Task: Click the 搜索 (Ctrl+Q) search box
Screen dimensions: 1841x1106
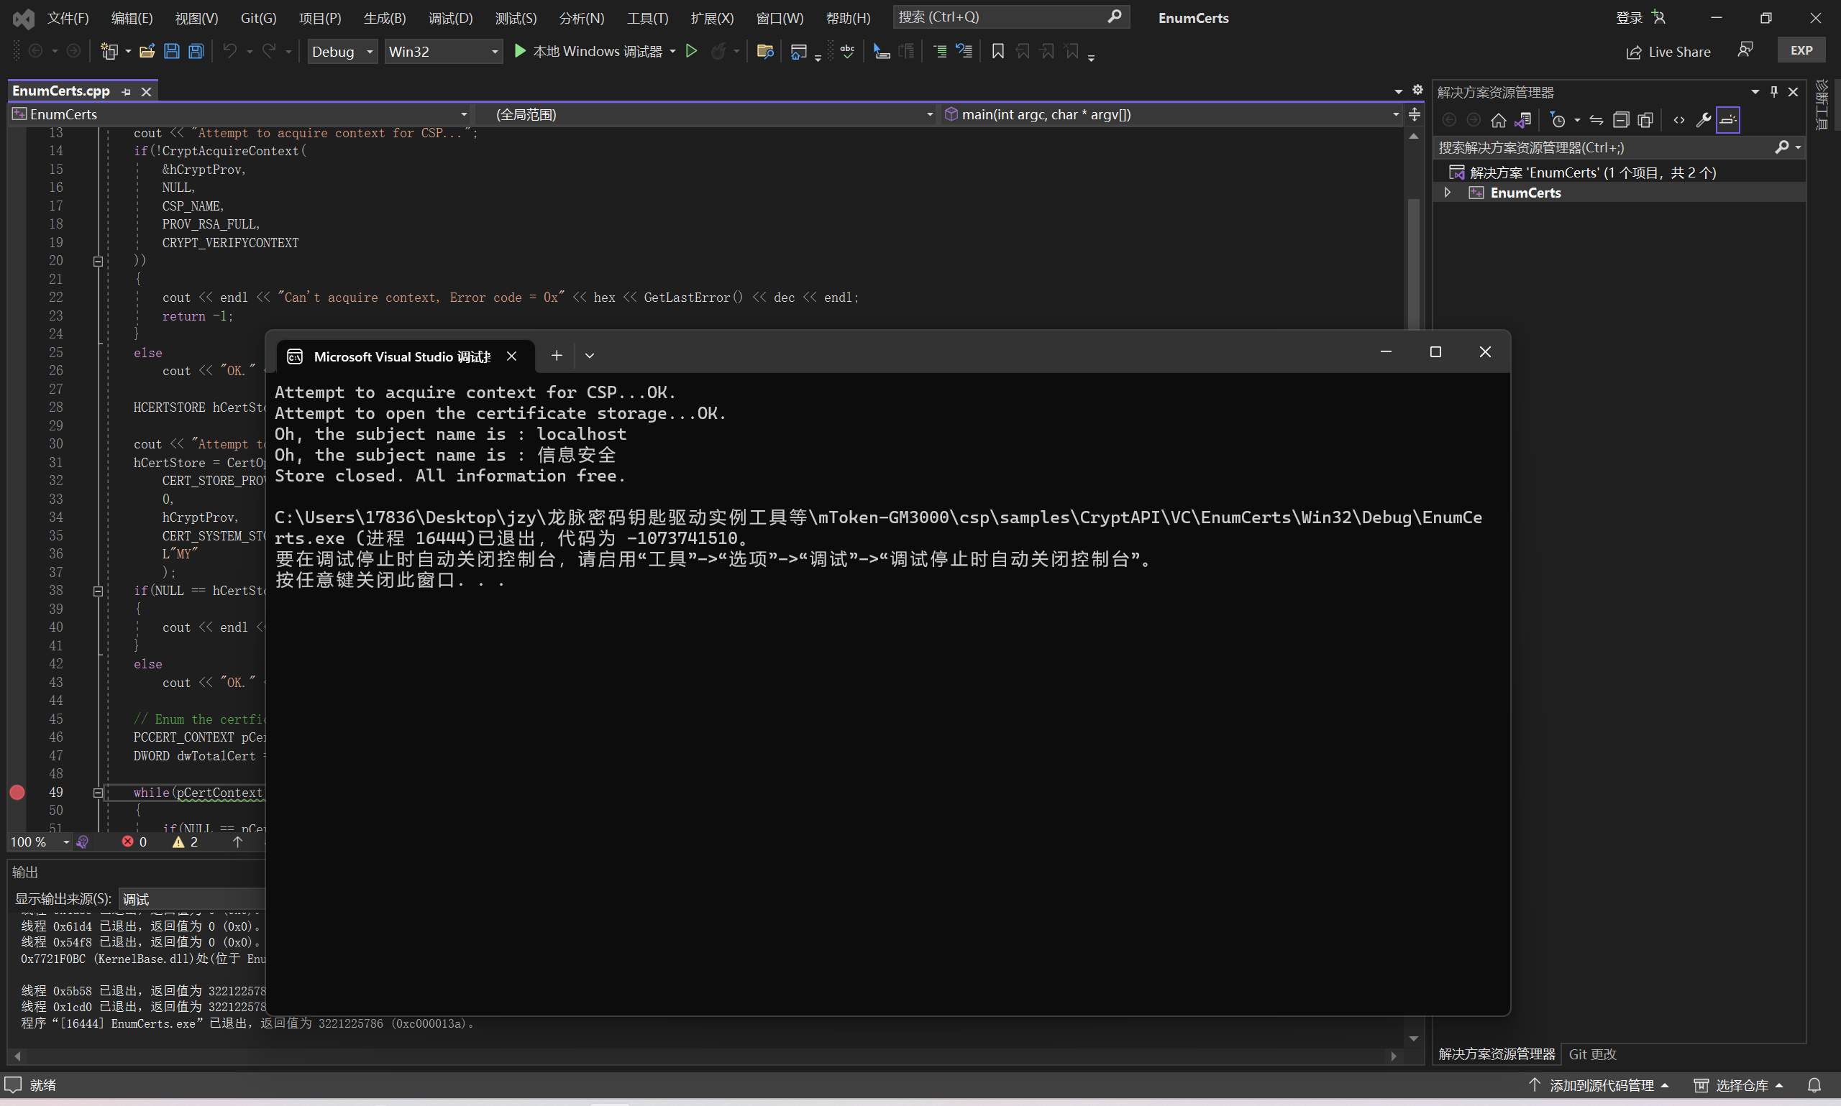Action: (999, 17)
